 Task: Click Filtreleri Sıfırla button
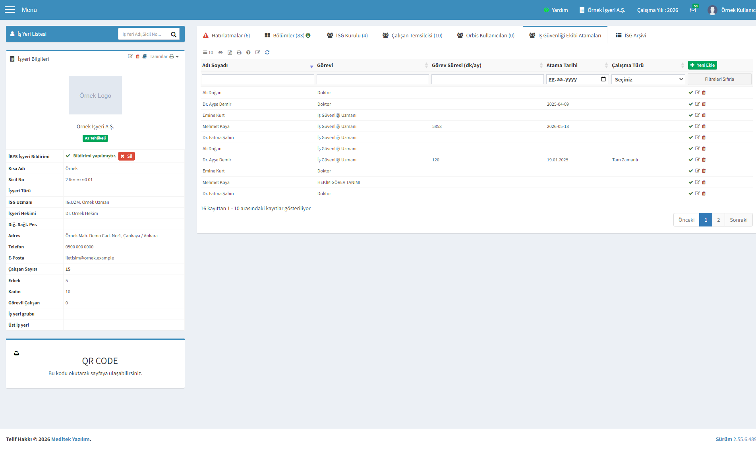coord(719,79)
